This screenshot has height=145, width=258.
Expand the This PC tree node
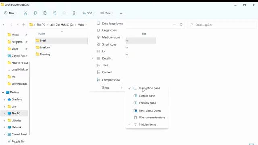coord(4,114)
